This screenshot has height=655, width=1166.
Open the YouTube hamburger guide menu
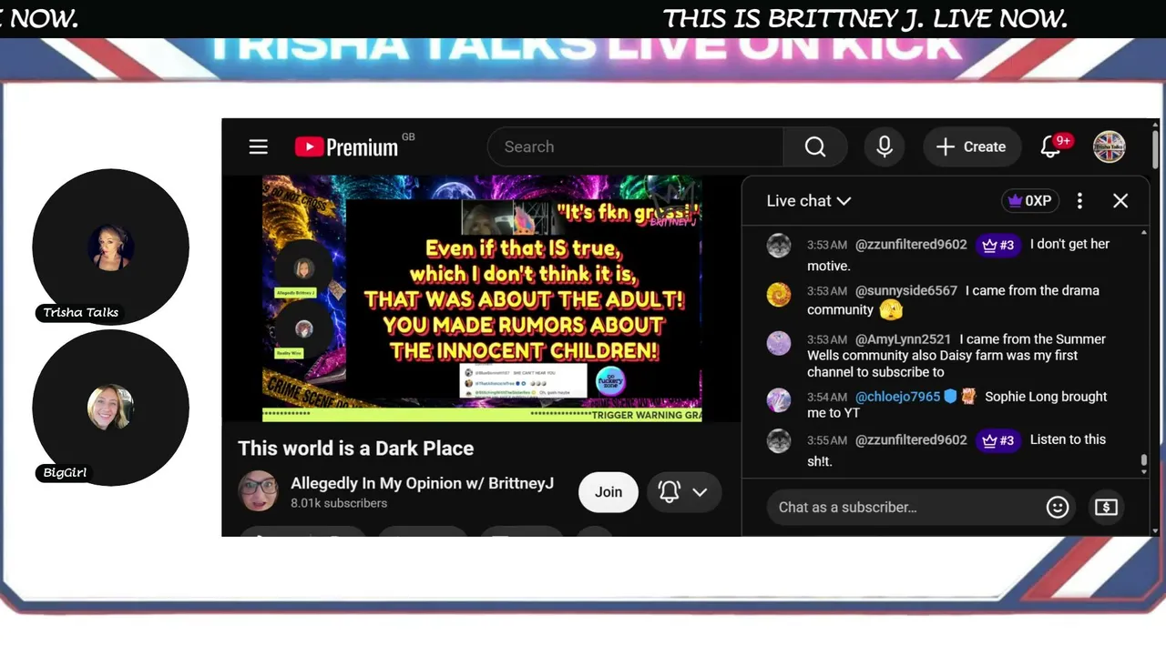pyautogui.click(x=259, y=146)
